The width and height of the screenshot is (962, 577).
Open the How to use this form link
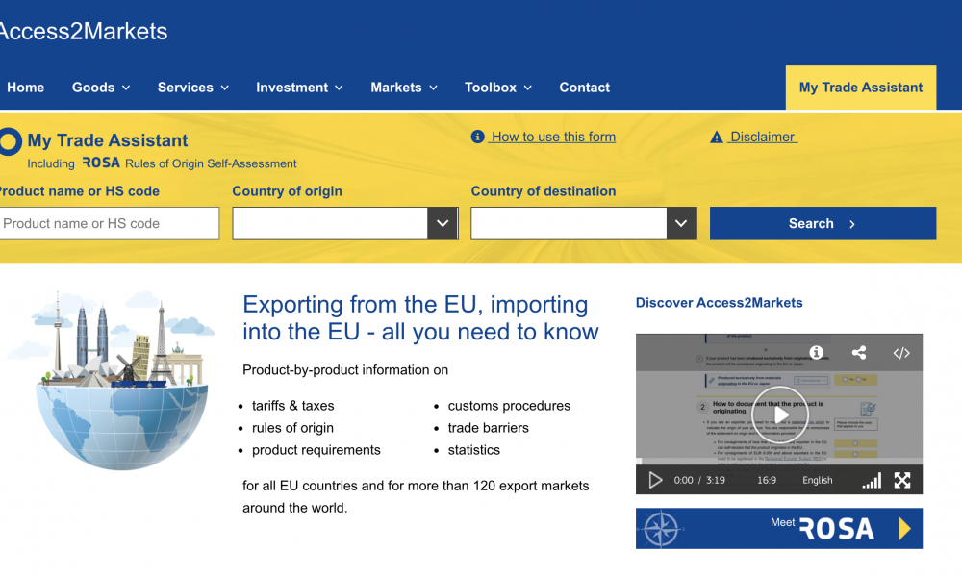pos(553,137)
